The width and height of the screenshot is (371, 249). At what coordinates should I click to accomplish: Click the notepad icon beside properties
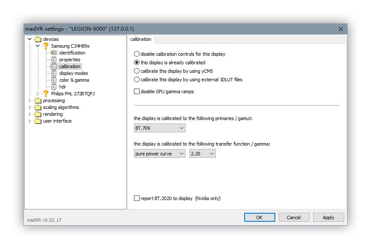(x=54, y=60)
